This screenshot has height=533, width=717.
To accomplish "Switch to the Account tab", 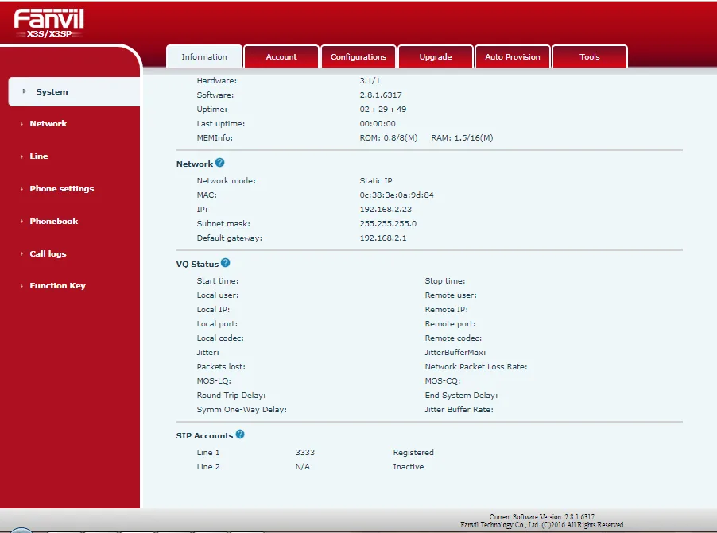I will point(281,56).
